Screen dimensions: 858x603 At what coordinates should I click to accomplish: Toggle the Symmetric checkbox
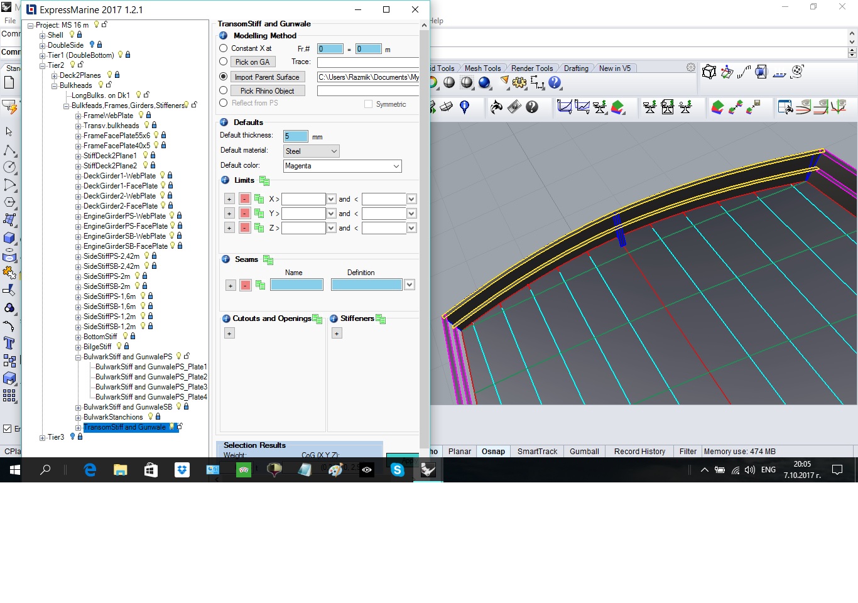click(368, 104)
